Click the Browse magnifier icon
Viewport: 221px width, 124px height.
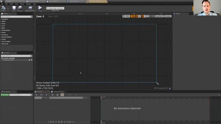[20, 8]
